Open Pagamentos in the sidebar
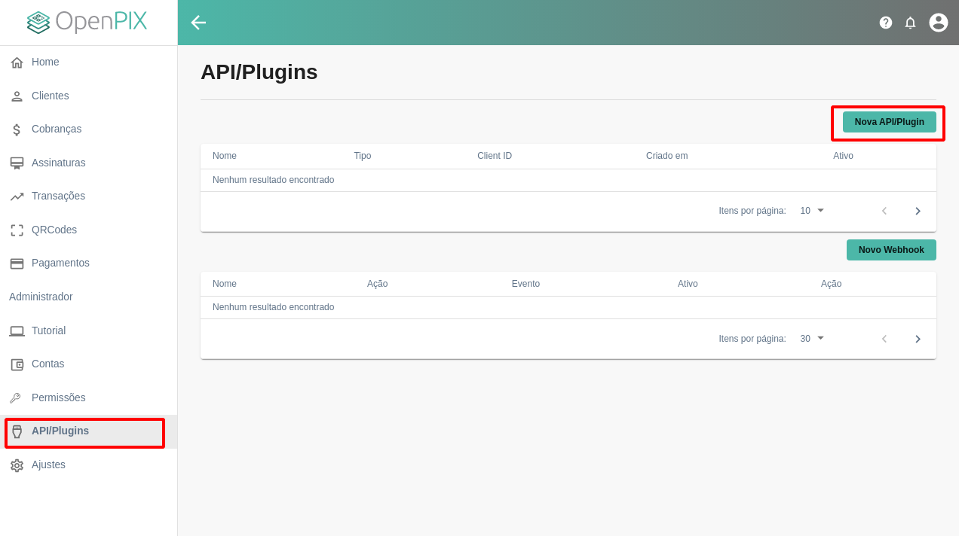This screenshot has width=959, height=536. click(60, 263)
